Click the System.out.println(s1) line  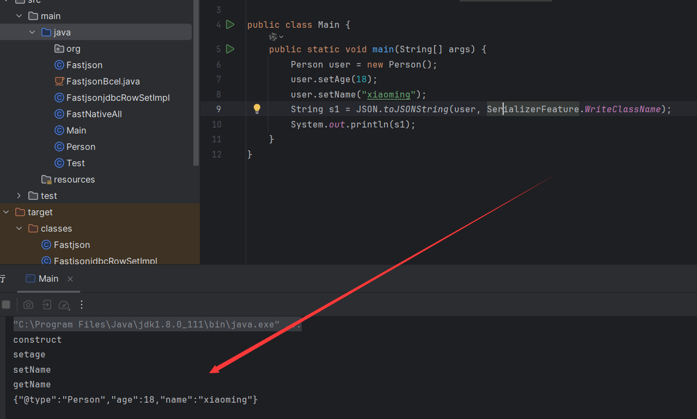coord(353,124)
